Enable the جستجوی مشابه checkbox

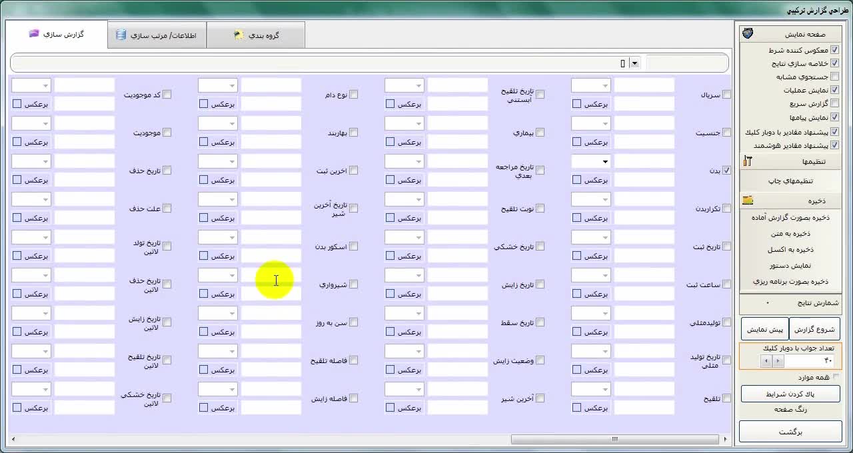click(834, 77)
